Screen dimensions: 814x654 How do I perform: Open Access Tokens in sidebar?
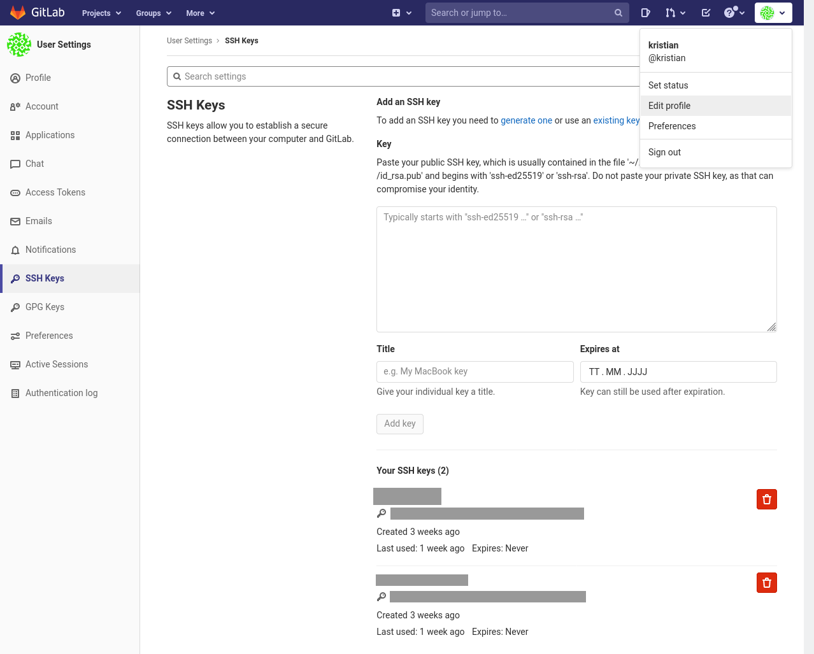point(55,192)
